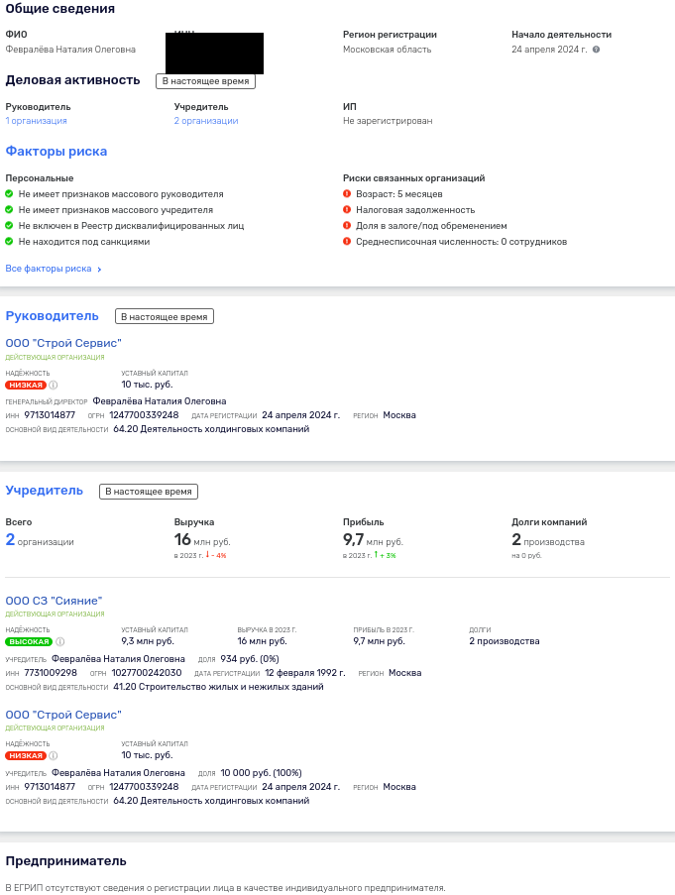Screen dimensions: 675x895
Task: Open 1 организация link under Руководитель
Action: coord(36,121)
